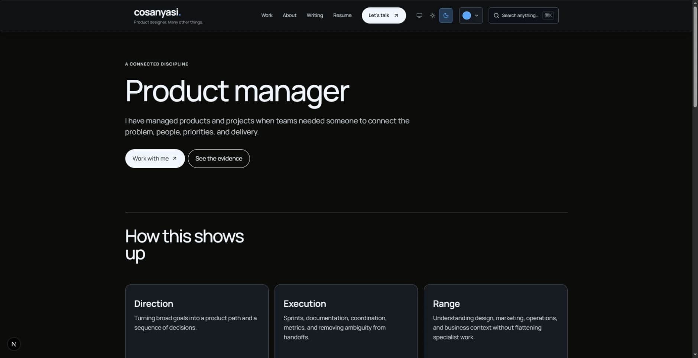
Task: Focus the Search anything field
Action: coord(523,16)
